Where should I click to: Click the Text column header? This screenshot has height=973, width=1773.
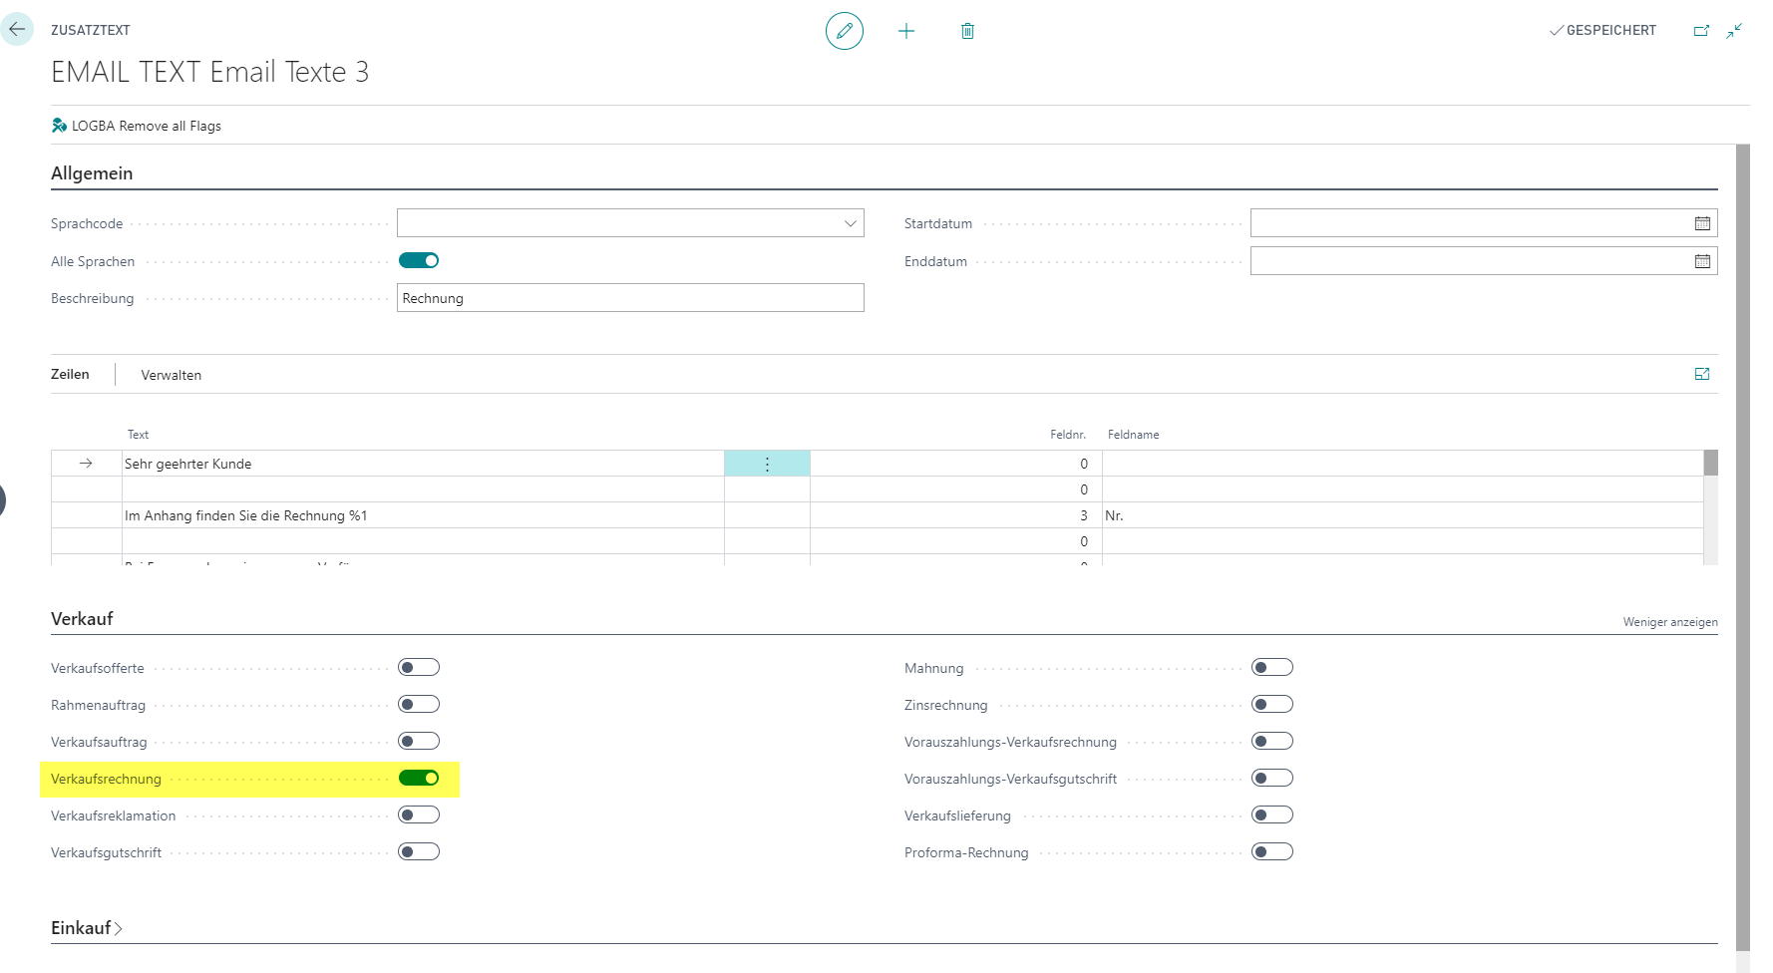coord(138,435)
